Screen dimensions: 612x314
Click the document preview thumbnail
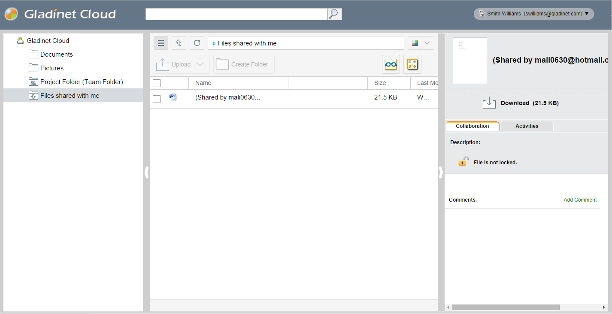click(470, 60)
